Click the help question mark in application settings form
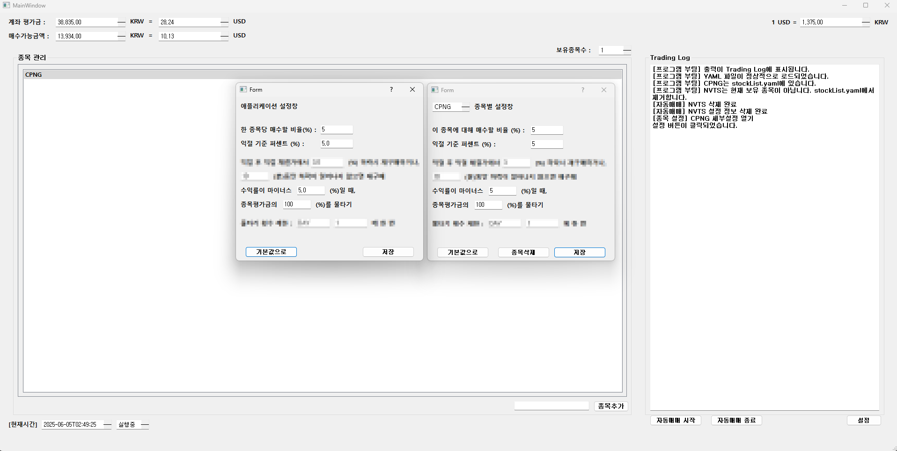 click(x=391, y=89)
